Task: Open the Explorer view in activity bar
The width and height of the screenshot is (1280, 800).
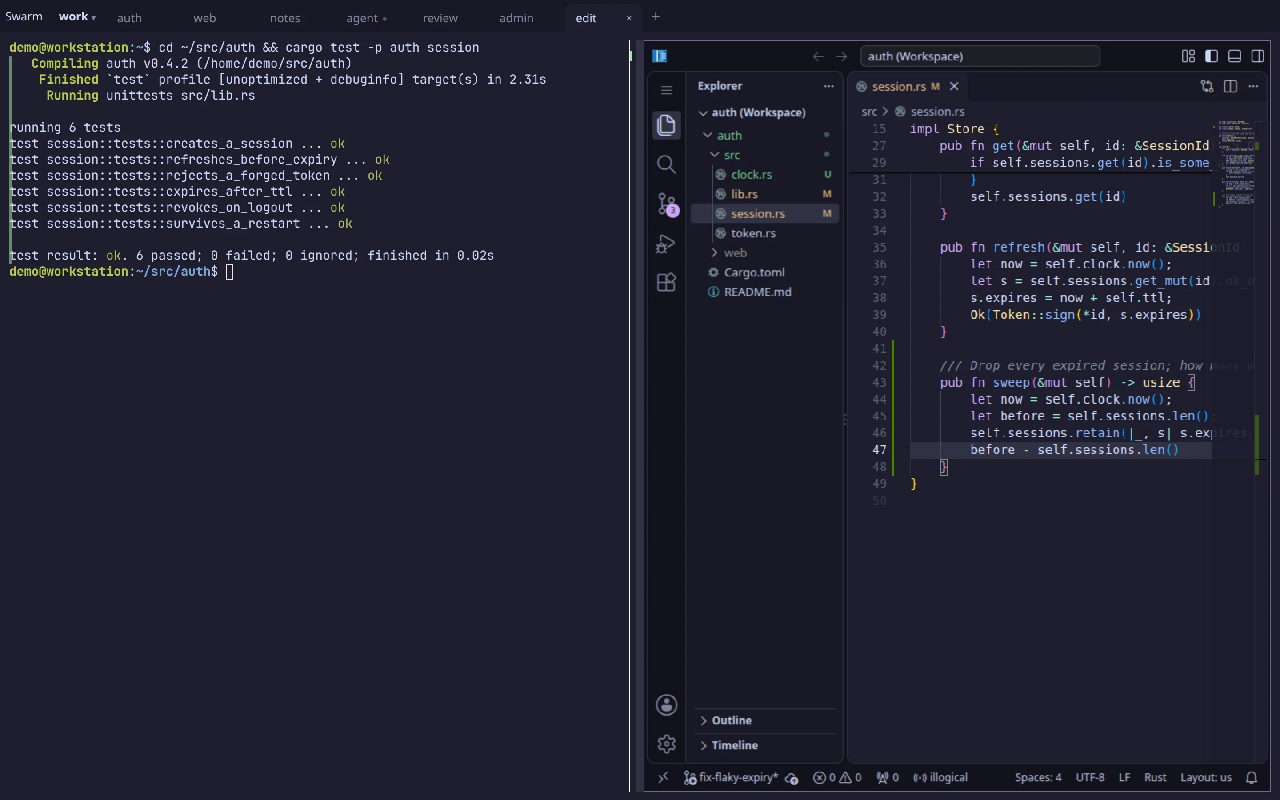Action: [x=666, y=125]
